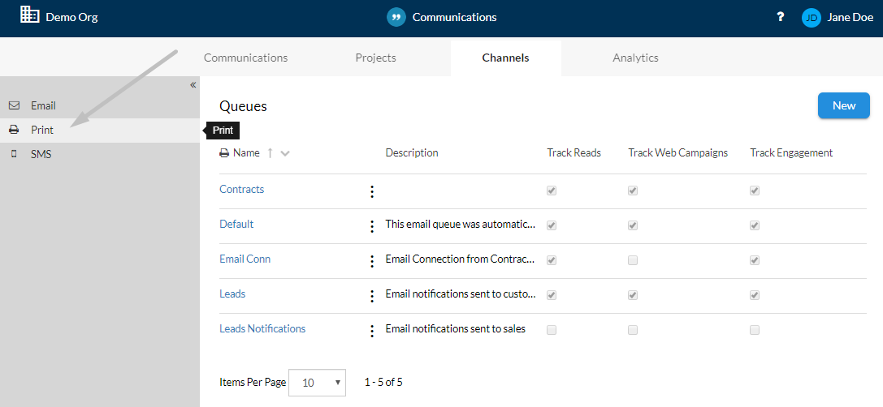Enable Track Web Campaigns for Leads Notifications

click(x=633, y=330)
